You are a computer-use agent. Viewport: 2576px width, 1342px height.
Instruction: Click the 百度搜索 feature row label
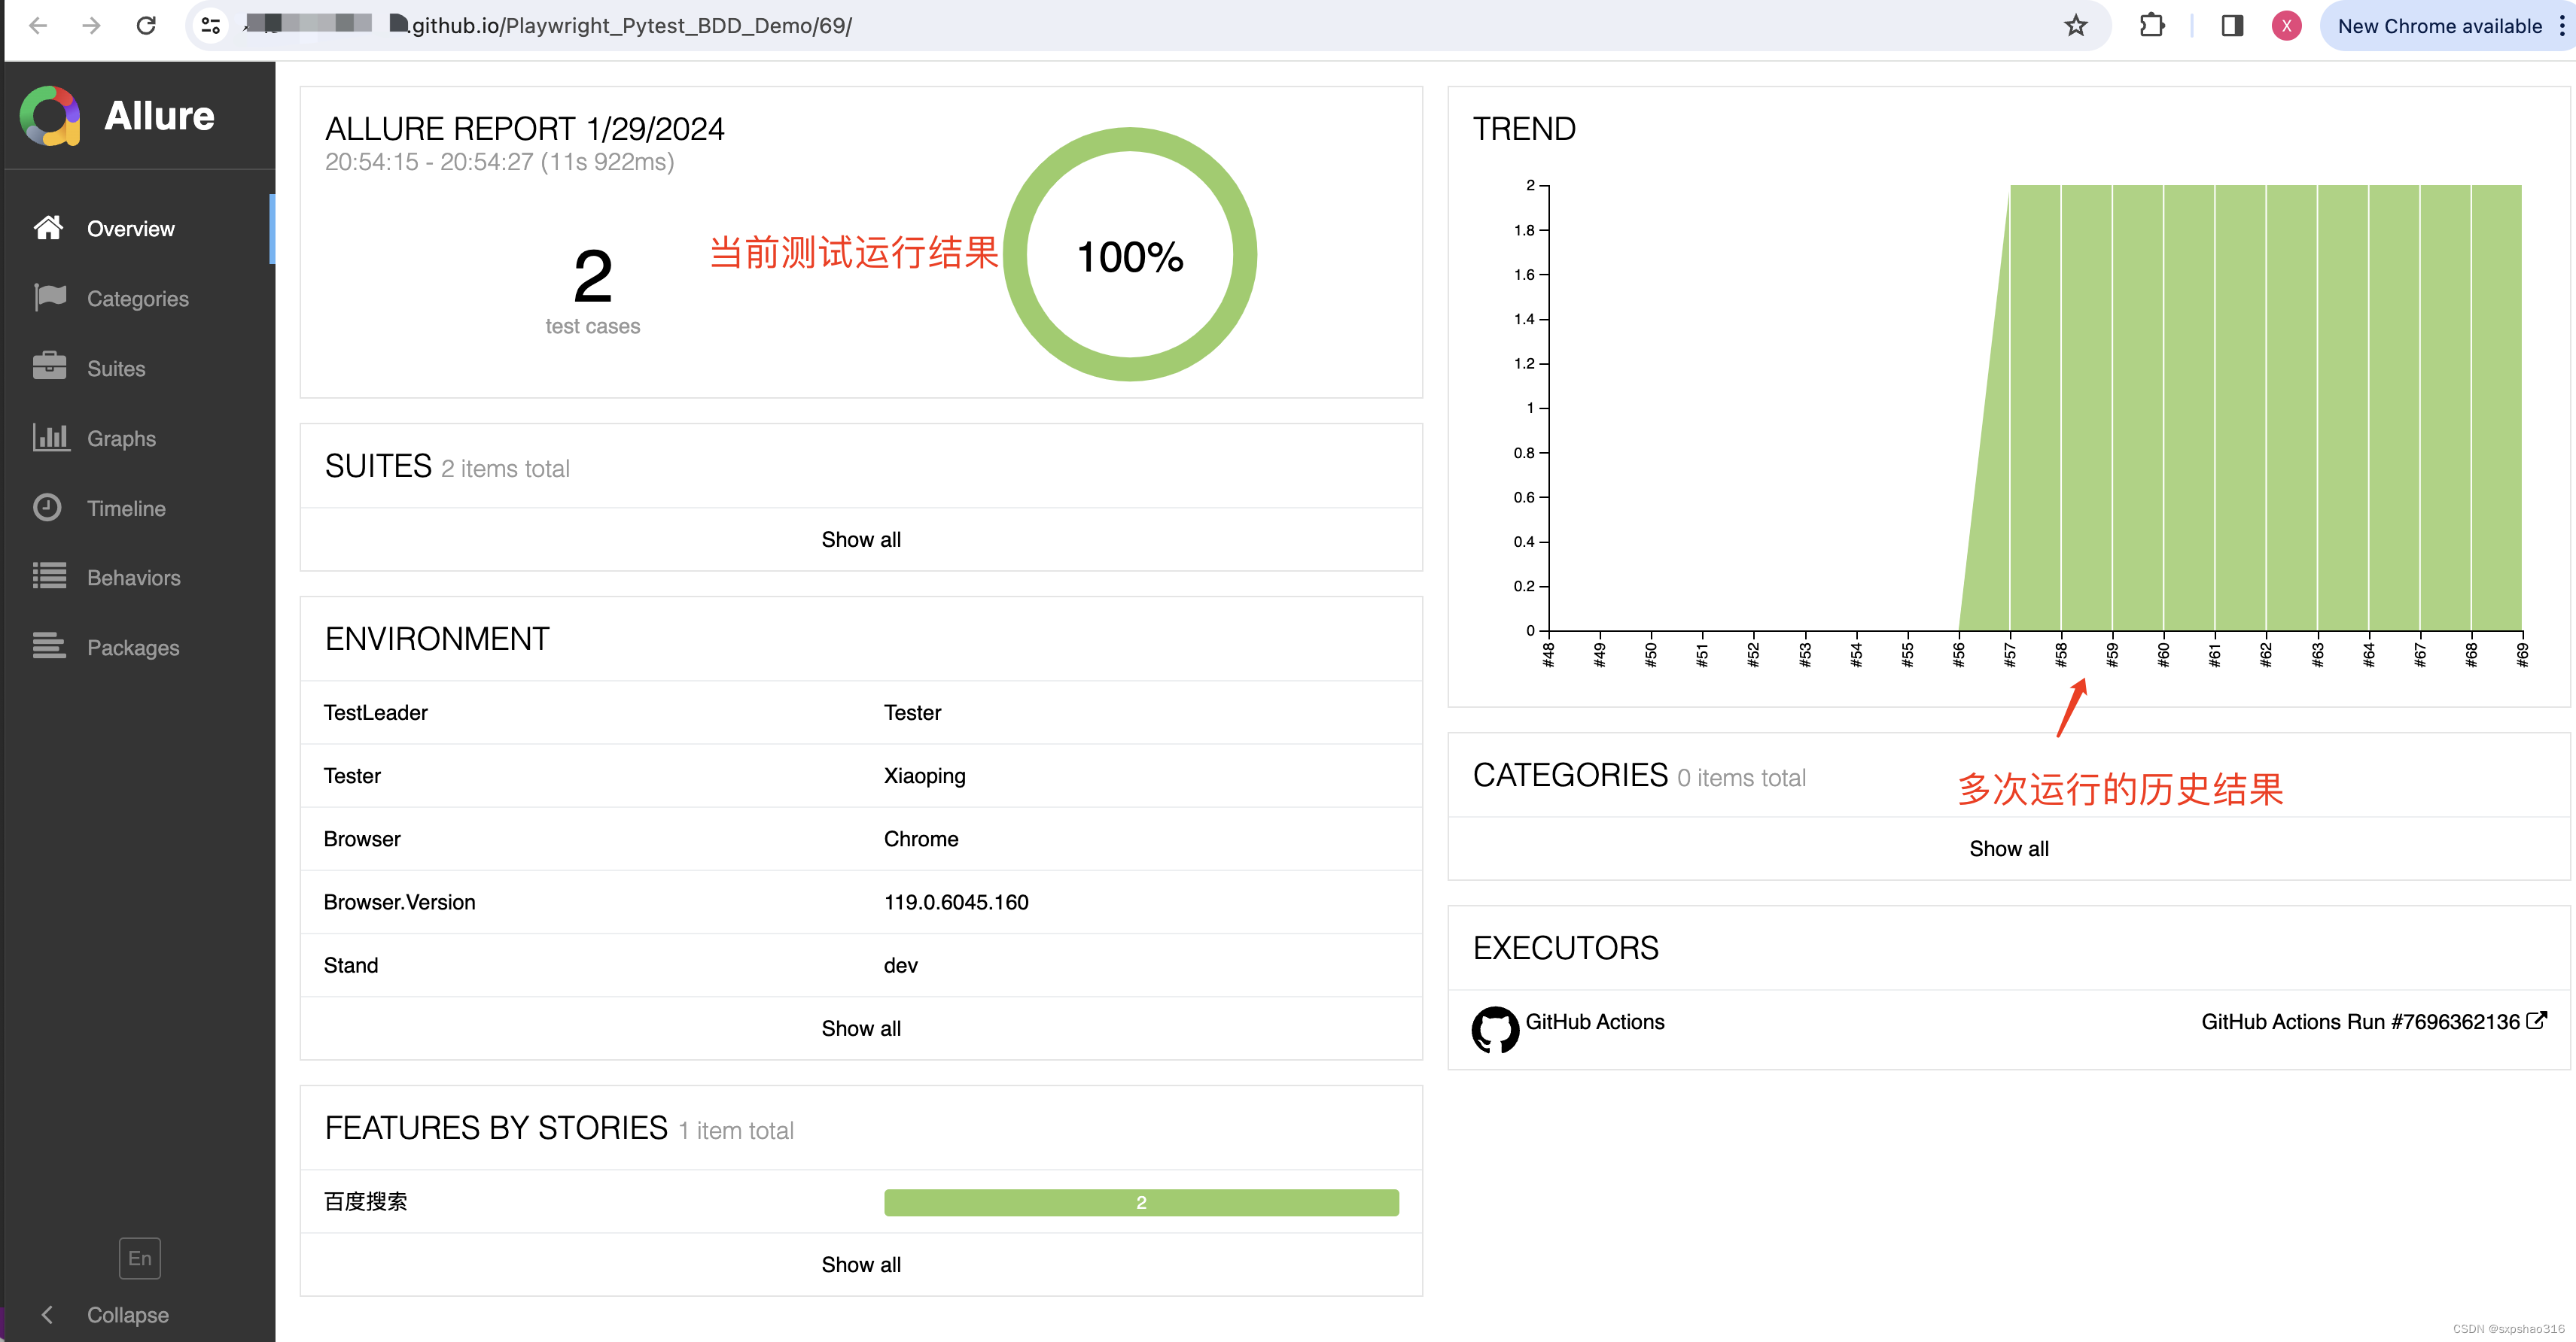coord(365,1201)
